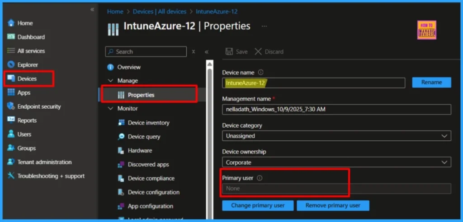Click the Apps grid icon

11,92
